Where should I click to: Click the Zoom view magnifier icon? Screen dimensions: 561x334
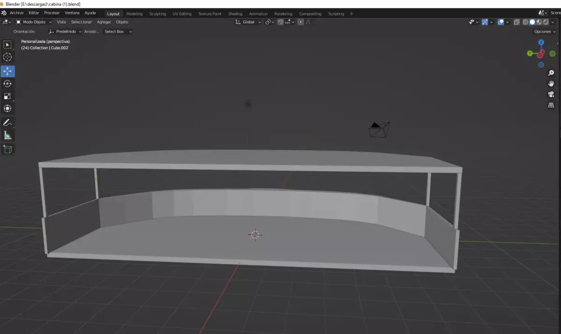[x=551, y=73]
